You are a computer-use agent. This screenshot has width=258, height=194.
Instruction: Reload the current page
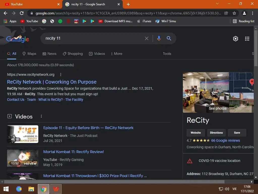(x=22, y=13)
